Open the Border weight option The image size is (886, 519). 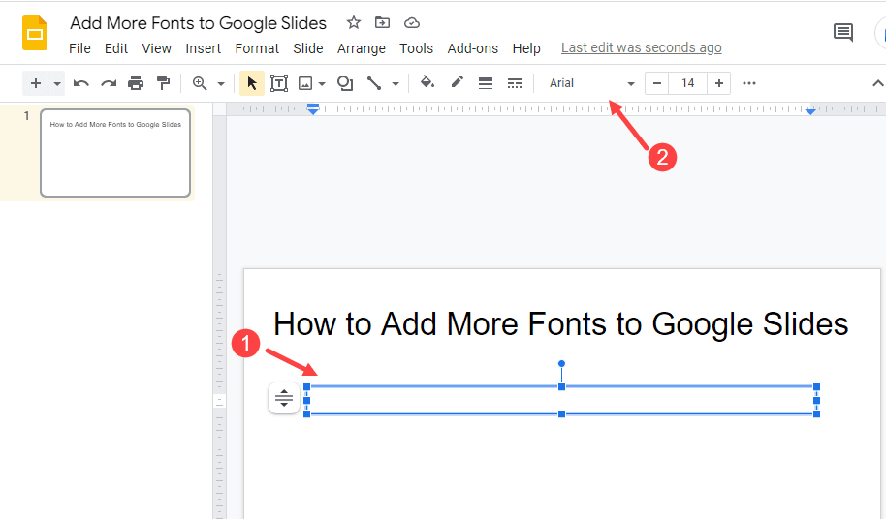(x=486, y=83)
